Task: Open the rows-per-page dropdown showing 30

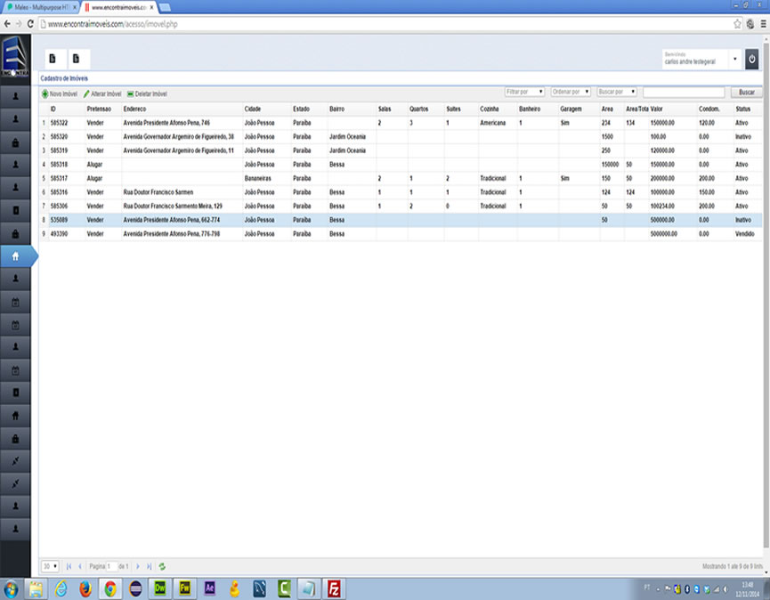Action: coord(50,566)
